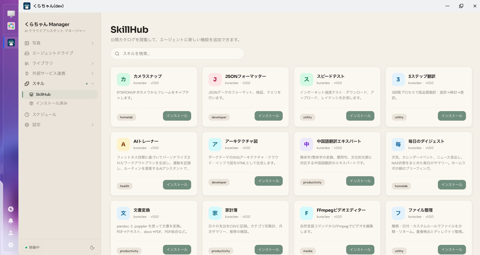Click the 毎日のダイジェスト 毎 icon

398,144
